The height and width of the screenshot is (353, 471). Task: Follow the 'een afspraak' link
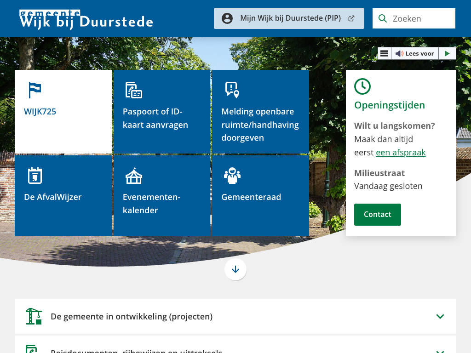401,153
